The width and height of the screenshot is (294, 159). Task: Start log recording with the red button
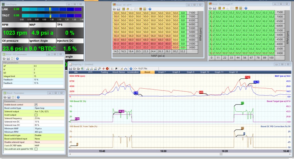[107, 69]
